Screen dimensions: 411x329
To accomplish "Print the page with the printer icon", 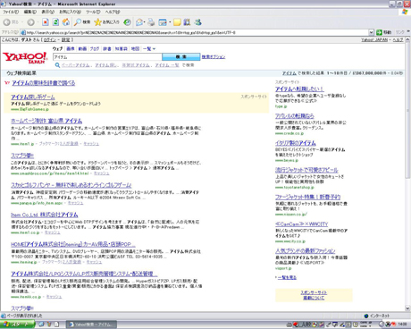I will tap(151, 22).
